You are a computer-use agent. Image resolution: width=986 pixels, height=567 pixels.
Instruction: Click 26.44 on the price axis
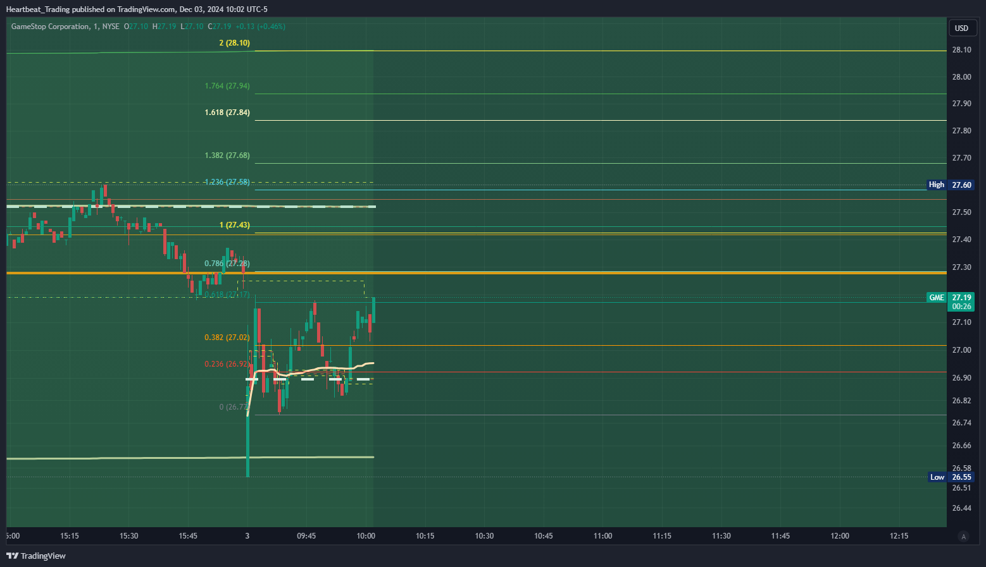coord(961,508)
